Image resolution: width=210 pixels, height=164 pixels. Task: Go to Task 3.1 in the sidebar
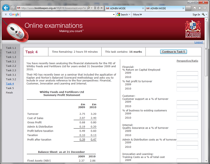(x=11, y=75)
